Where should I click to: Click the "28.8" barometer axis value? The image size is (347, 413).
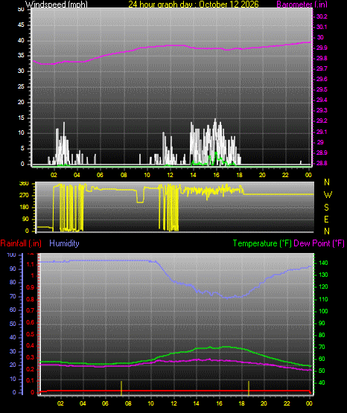pyautogui.click(x=322, y=163)
